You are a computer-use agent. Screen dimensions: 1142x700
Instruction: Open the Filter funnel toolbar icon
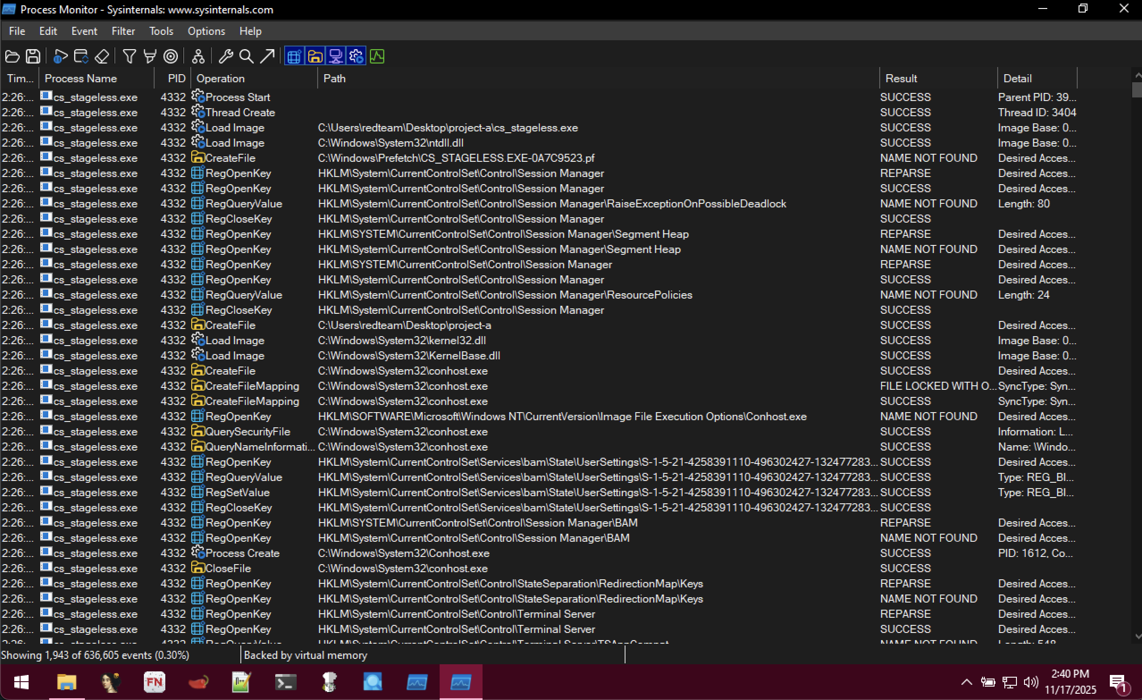(129, 57)
